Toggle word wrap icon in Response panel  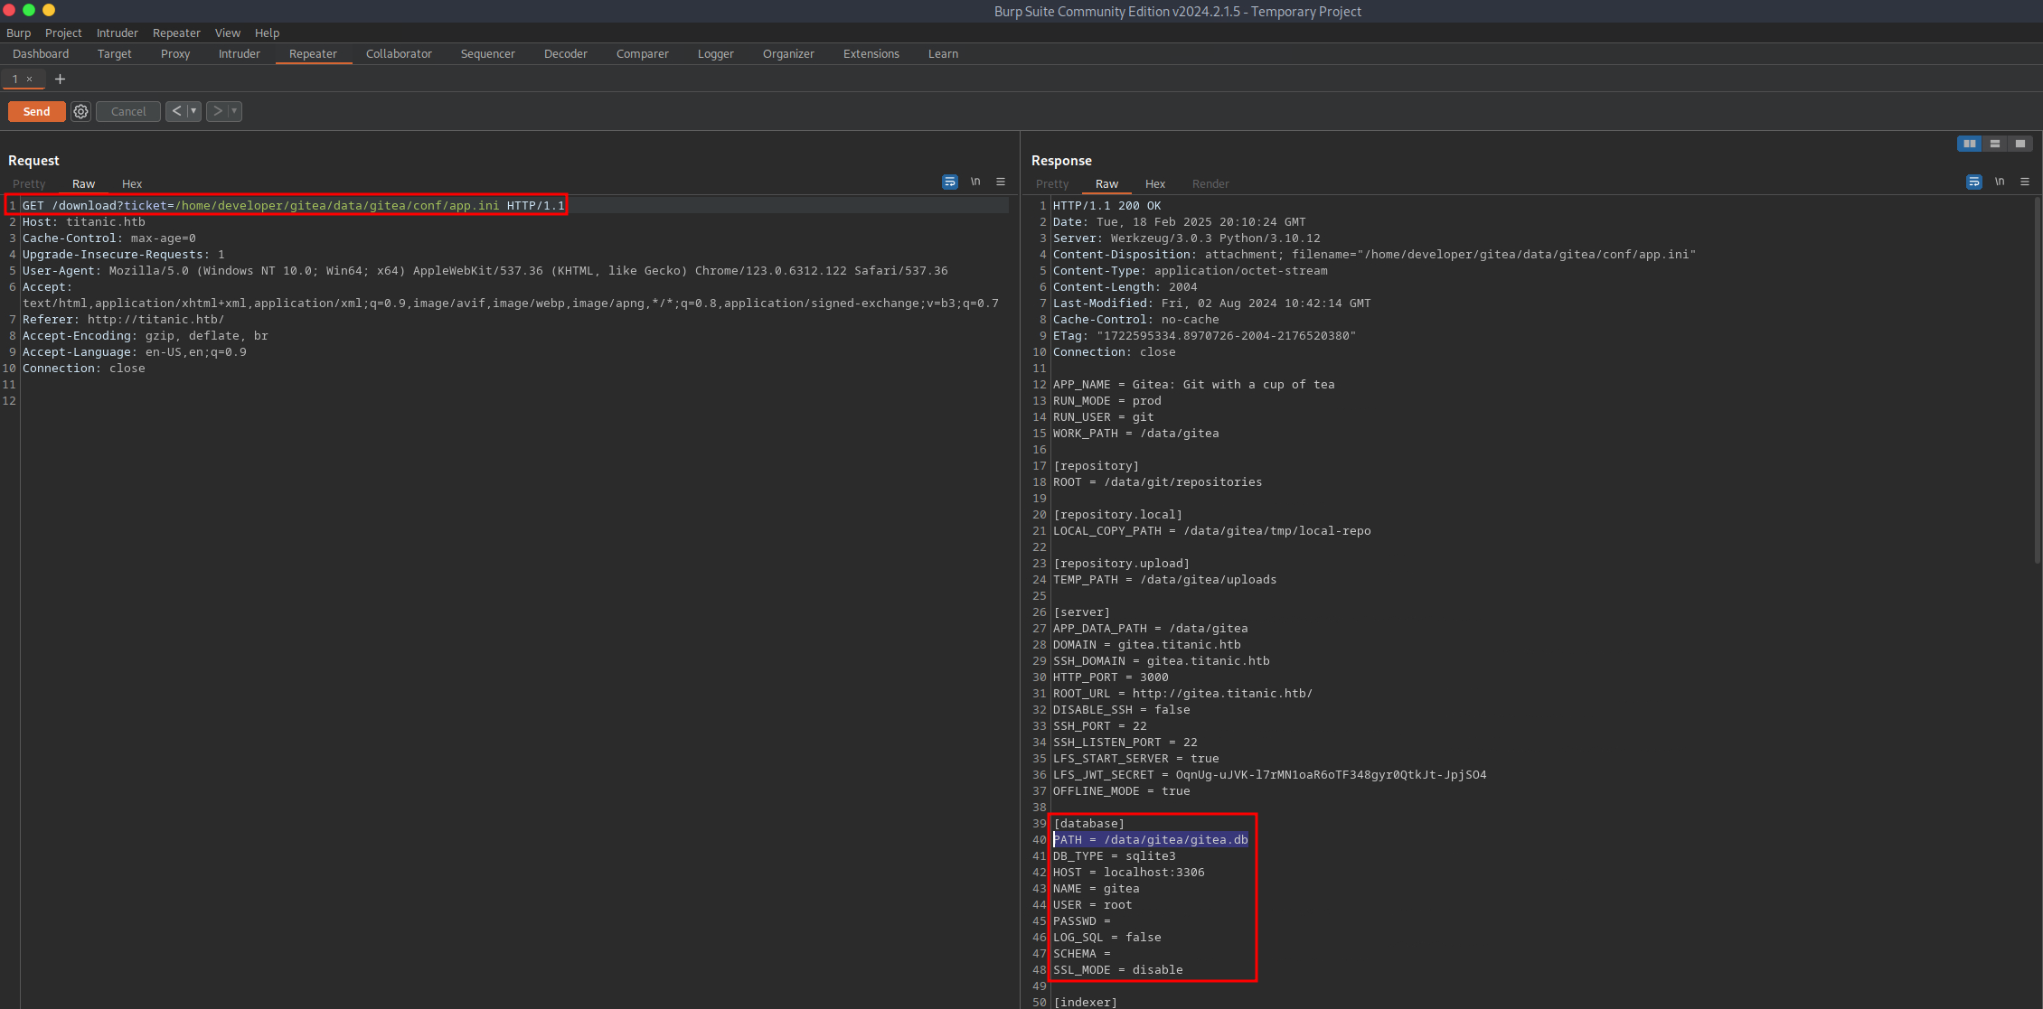pyautogui.click(x=1974, y=182)
